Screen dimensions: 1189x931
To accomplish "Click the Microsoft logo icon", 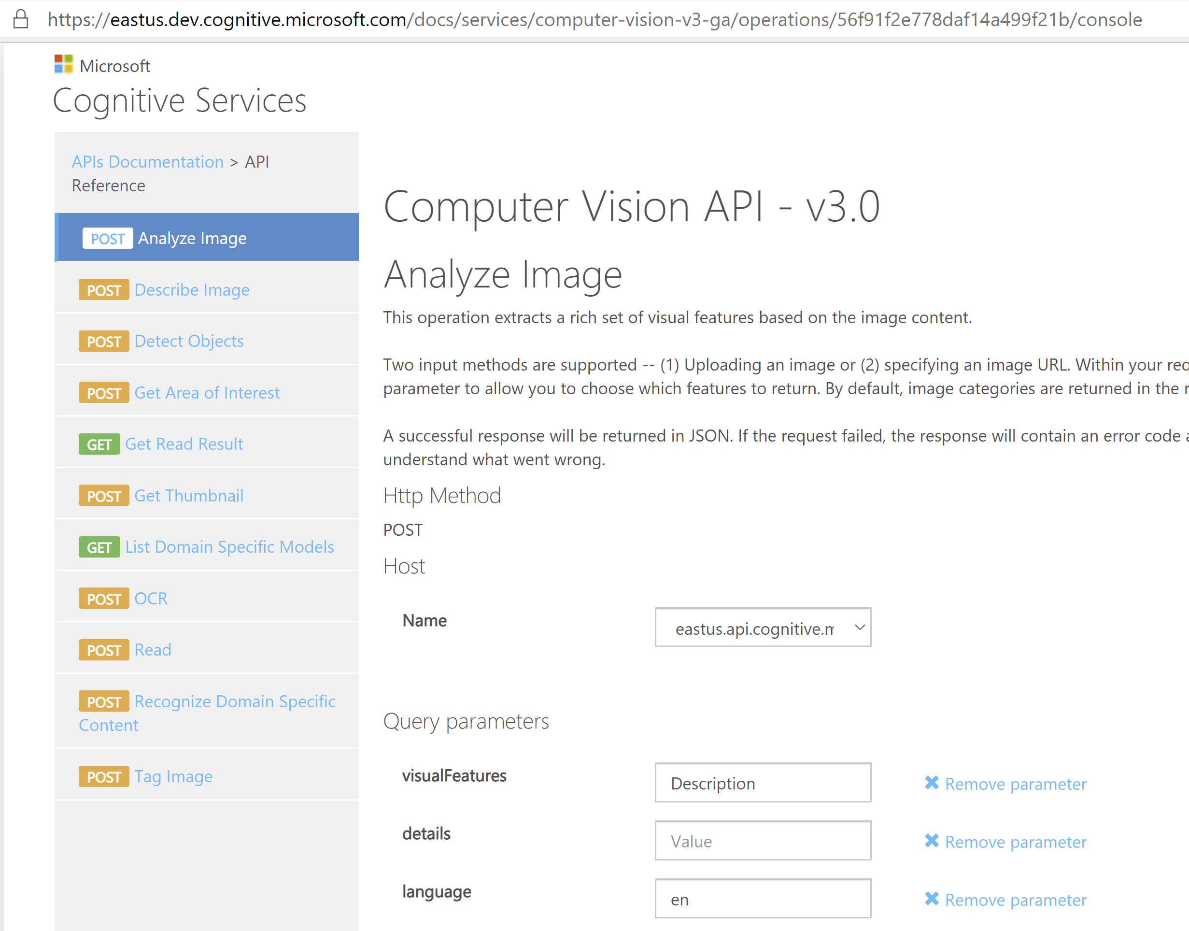I will (64, 64).
